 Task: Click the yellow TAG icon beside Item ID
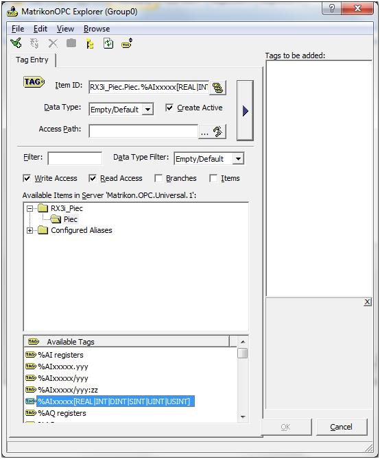34,82
